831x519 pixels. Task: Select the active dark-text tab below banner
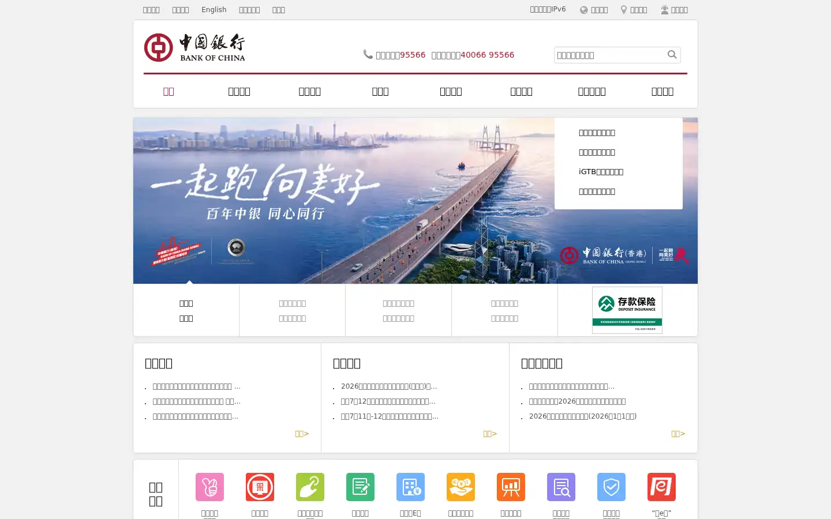[x=186, y=310]
